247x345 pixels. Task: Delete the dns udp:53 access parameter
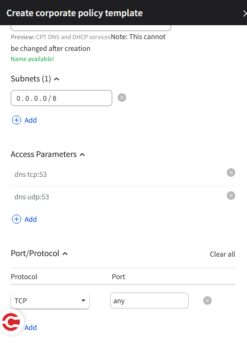click(231, 196)
